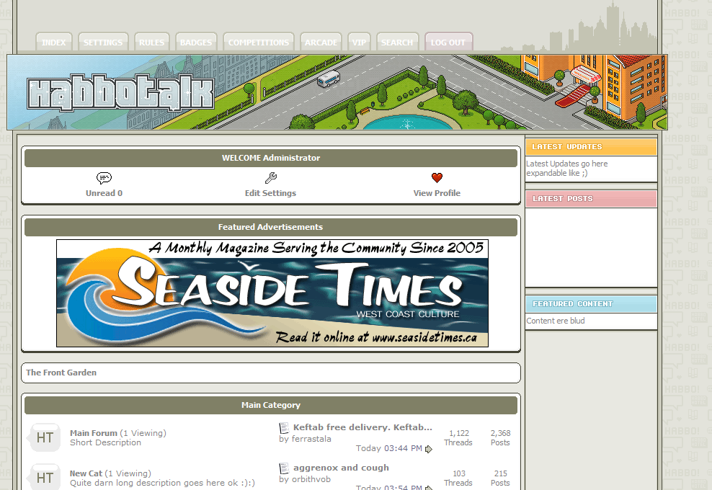Click the HT icon beside New Cat
The image size is (712, 490).
click(45, 477)
